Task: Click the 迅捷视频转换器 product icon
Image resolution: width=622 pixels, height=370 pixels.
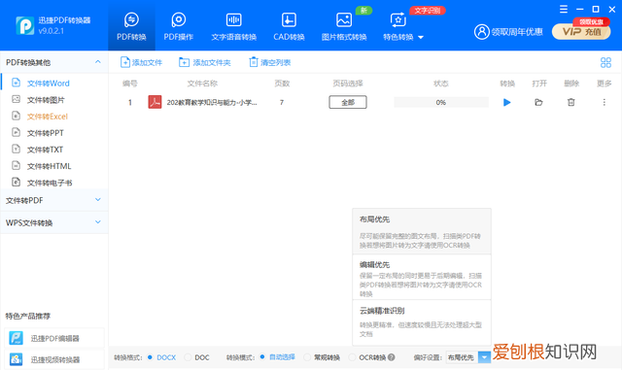Action: pyautogui.click(x=17, y=359)
